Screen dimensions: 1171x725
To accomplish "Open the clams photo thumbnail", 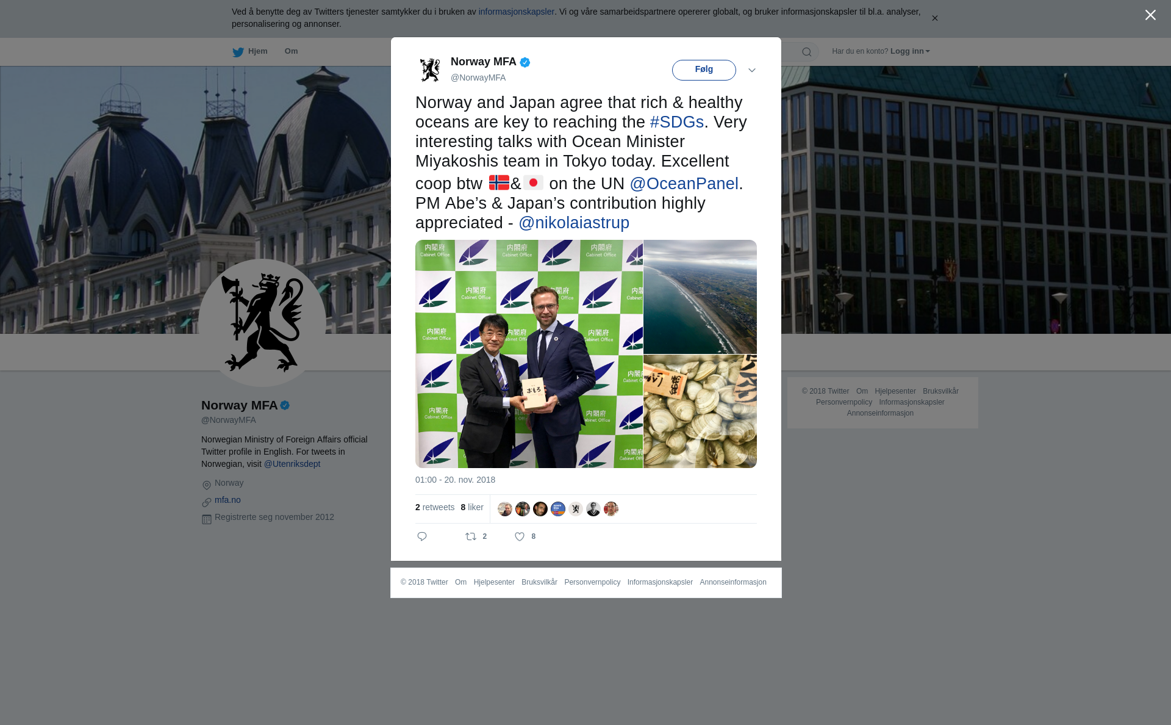I will pyautogui.click(x=700, y=411).
